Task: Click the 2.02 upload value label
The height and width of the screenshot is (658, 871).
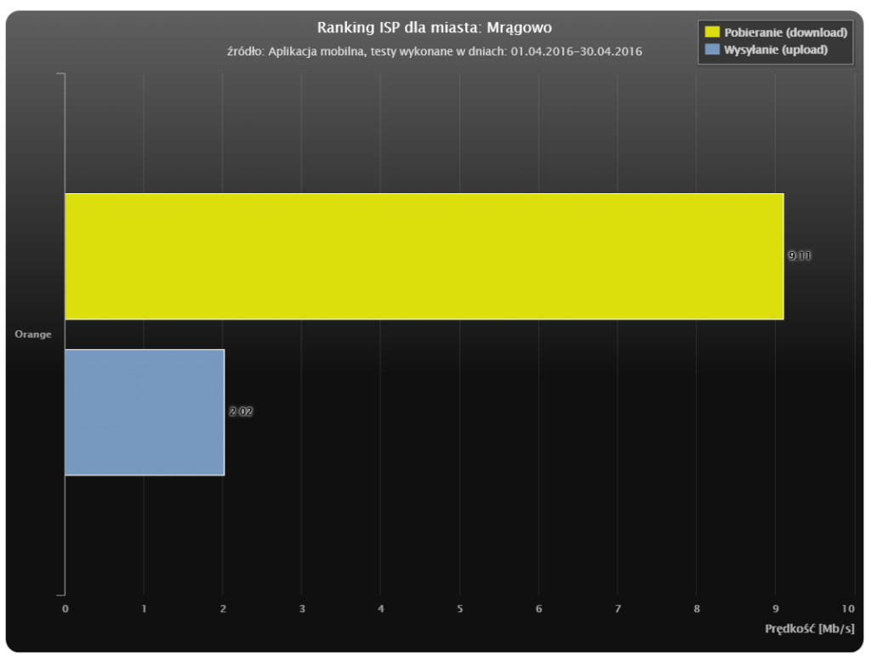Action: 241,412
